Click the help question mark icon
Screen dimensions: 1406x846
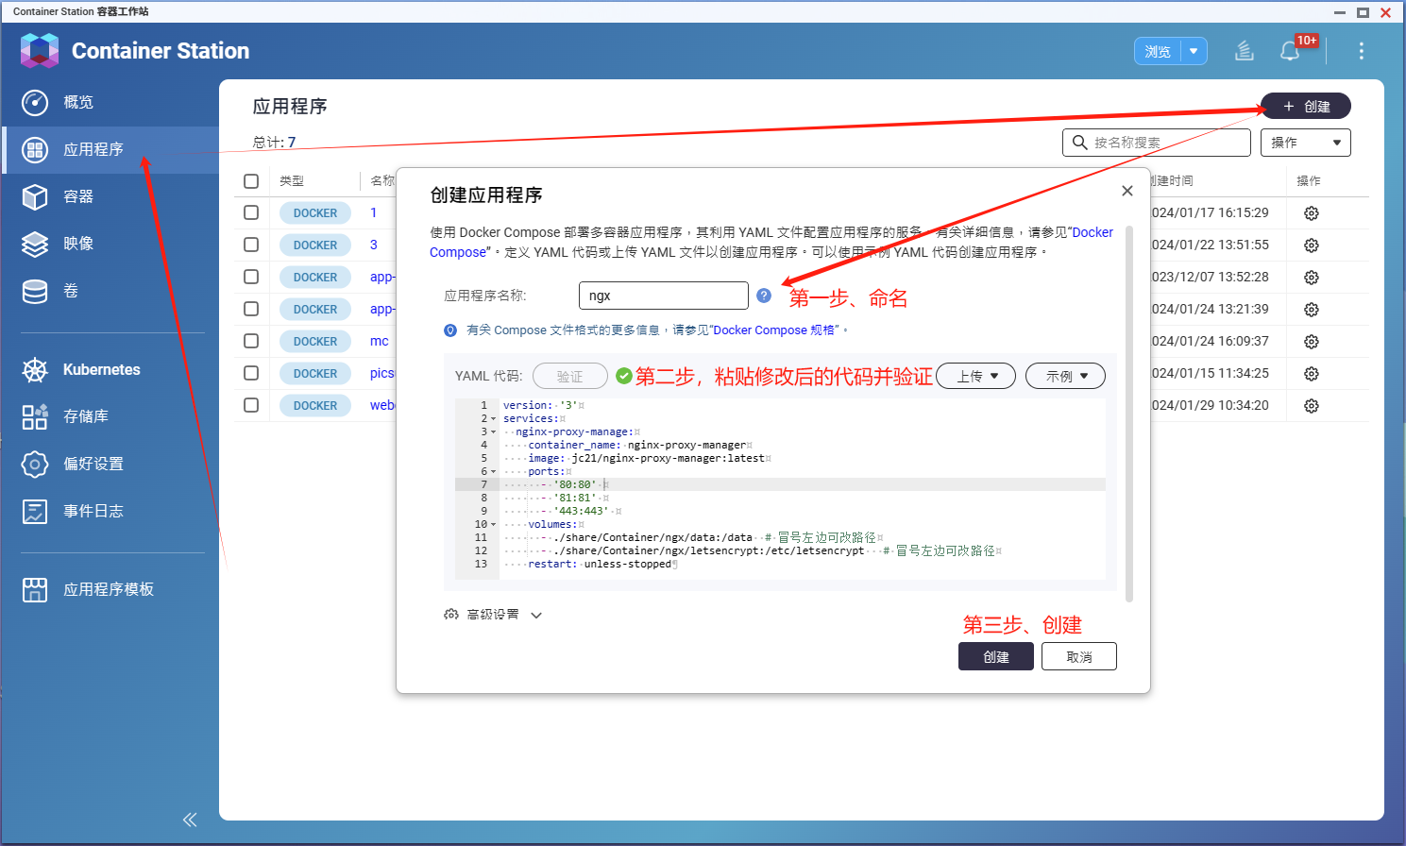[x=764, y=296]
